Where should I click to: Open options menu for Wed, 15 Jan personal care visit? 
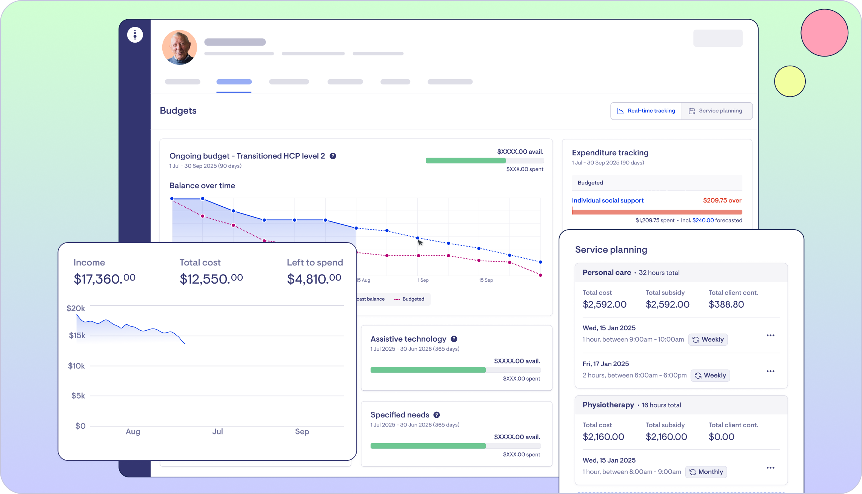pyautogui.click(x=771, y=335)
